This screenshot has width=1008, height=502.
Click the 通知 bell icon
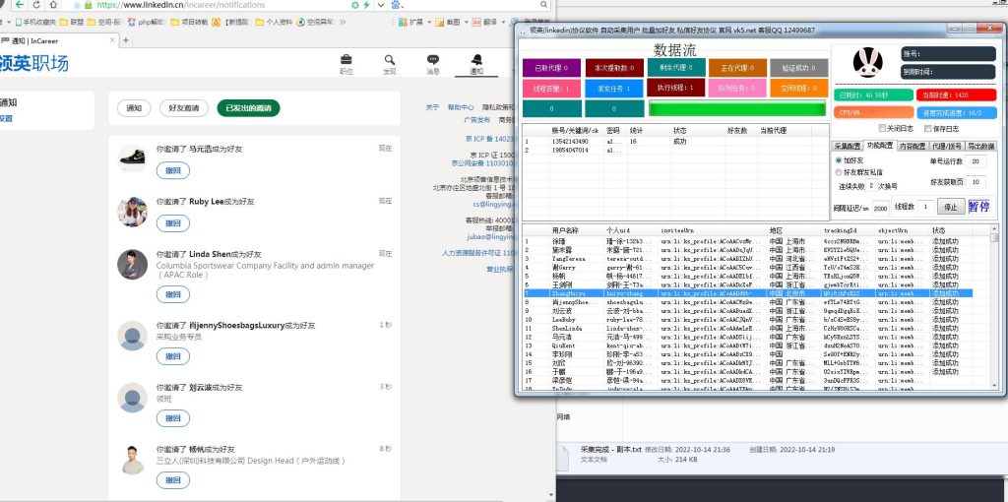[476, 60]
